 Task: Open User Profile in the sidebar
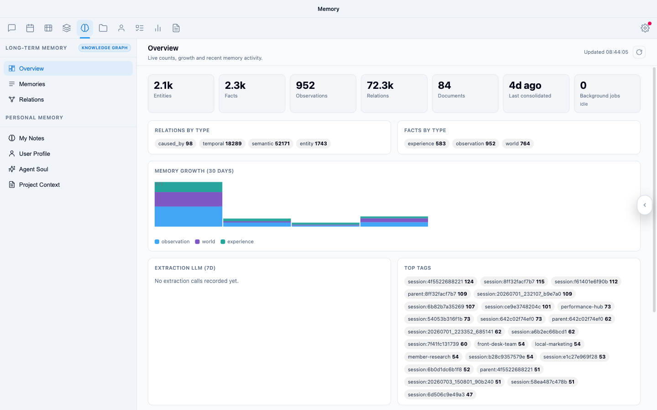68,154
